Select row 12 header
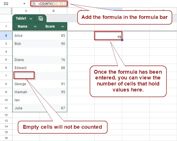This screenshot has width=177, height=141. click(x=6, y=115)
